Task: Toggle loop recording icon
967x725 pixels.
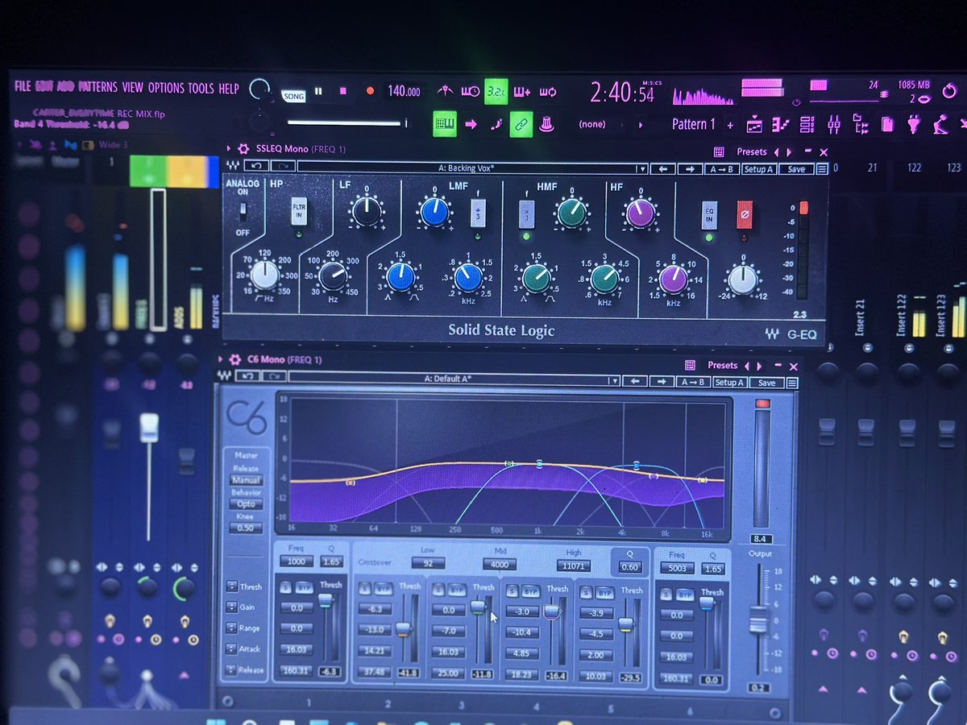Action: click(x=548, y=92)
